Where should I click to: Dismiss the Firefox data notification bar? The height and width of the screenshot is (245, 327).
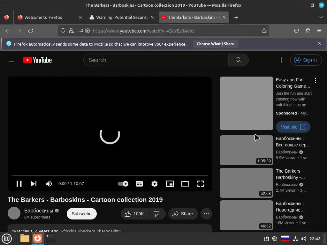[319, 43]
